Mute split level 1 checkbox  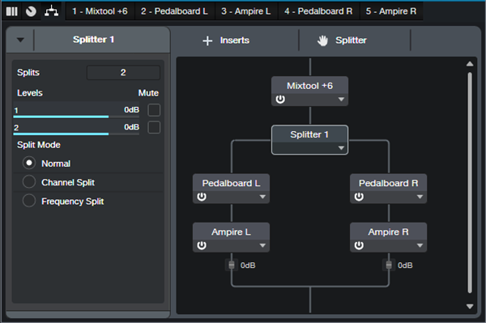(154, 110)
